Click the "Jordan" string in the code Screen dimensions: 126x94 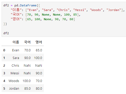click(x=114, y=10)
